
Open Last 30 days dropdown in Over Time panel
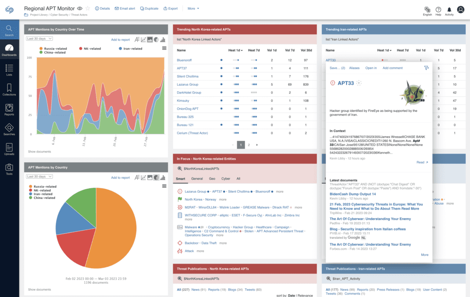click(39, 38)
